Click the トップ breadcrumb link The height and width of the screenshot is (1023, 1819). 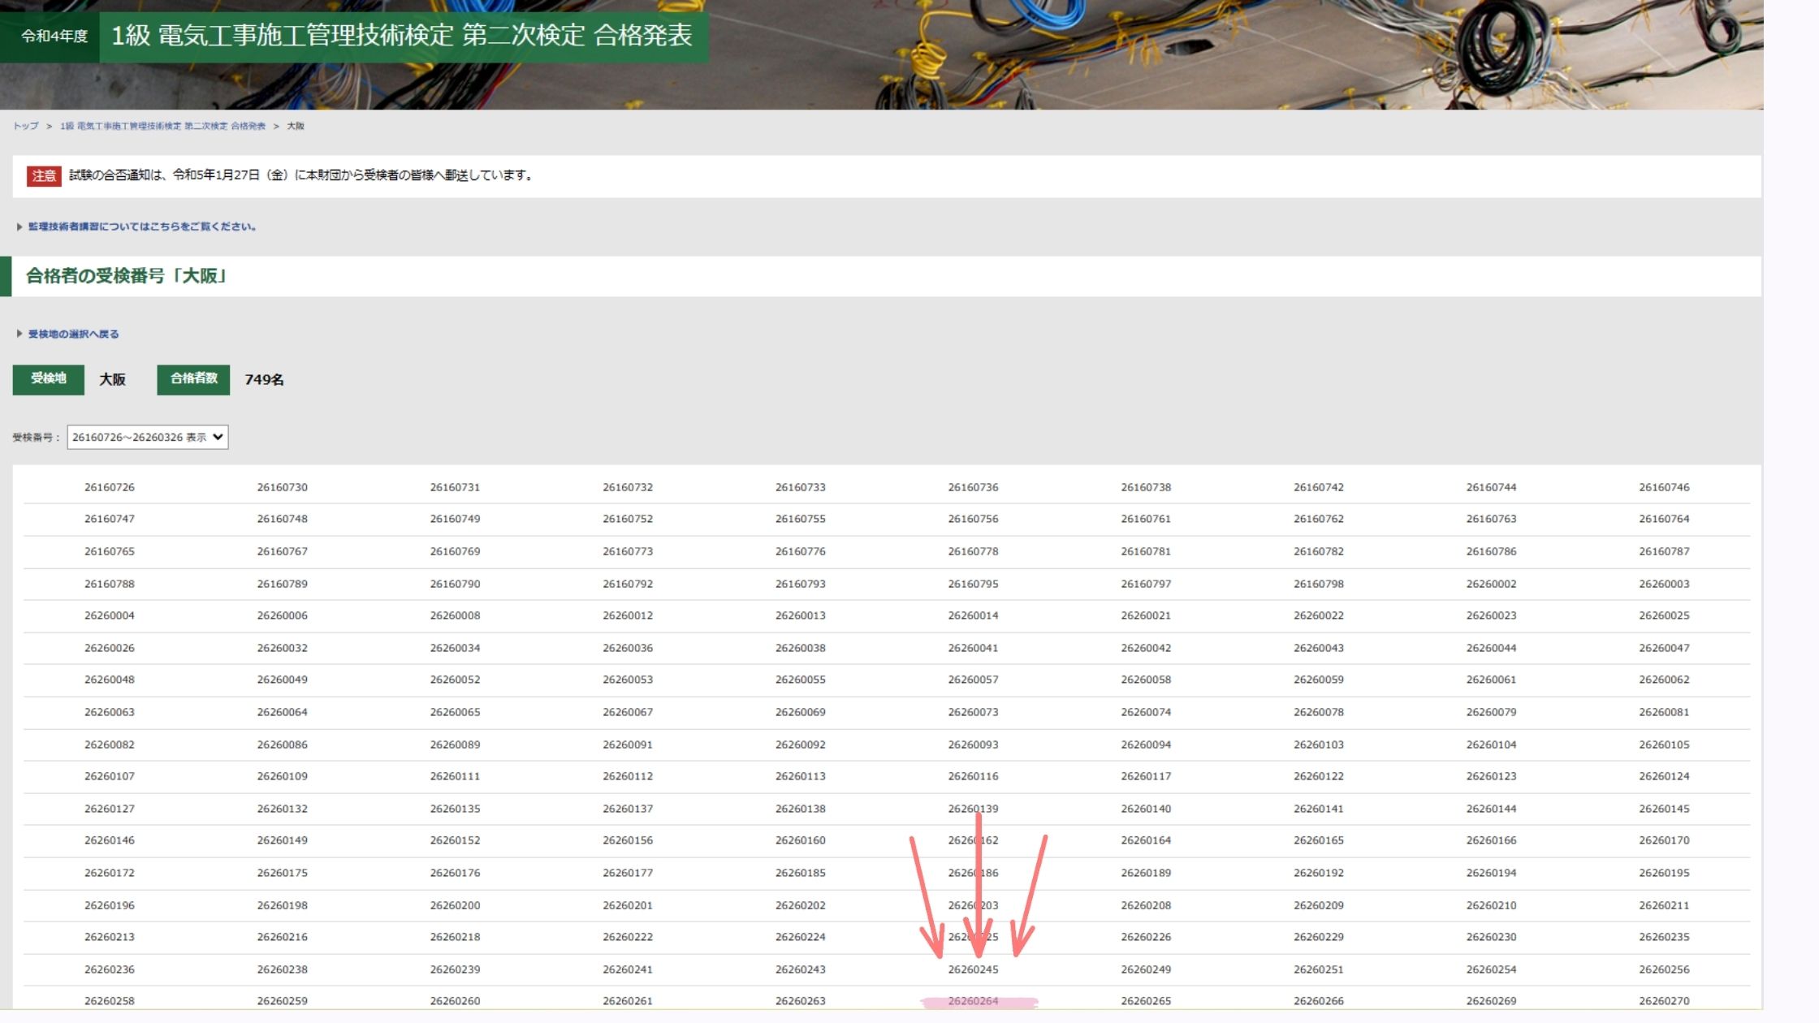tap(25, 126)
